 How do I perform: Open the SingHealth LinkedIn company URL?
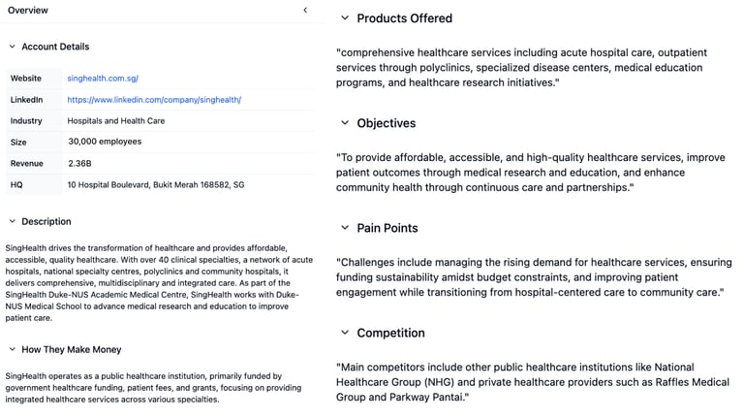click(154, 100)
